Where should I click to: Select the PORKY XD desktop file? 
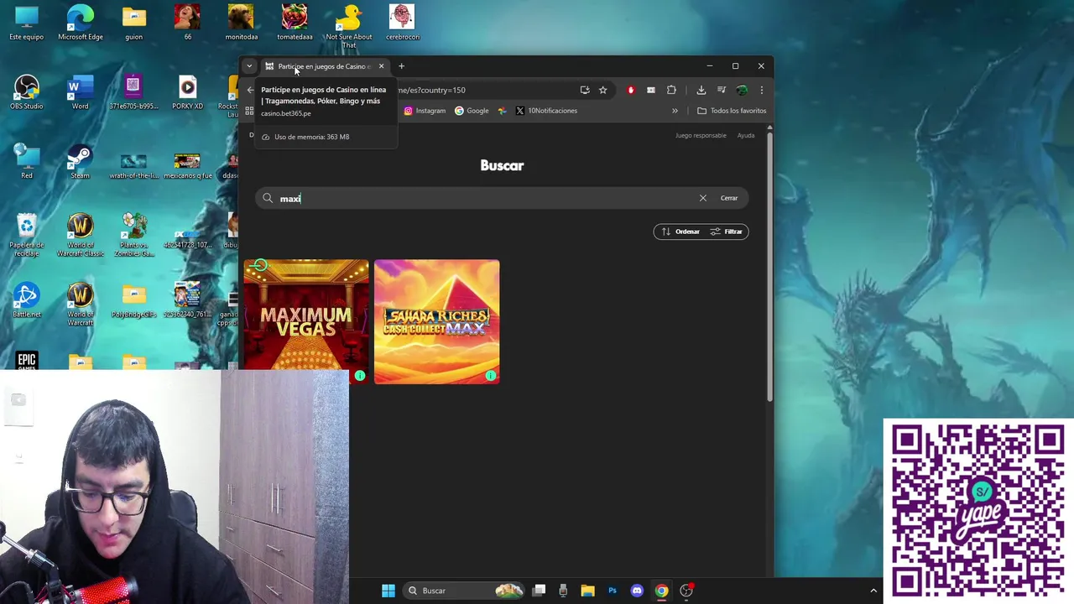187,92
